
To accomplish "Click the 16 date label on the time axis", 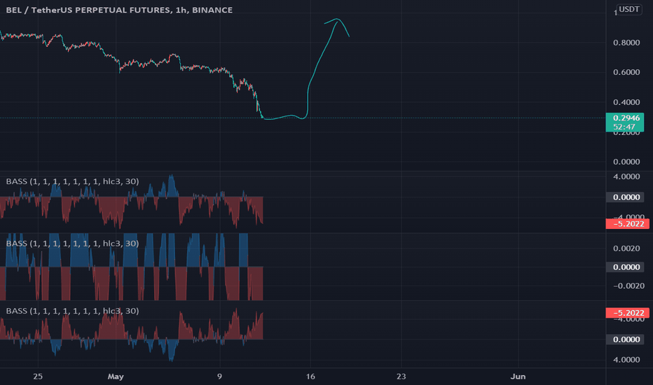I will point(310,377).
